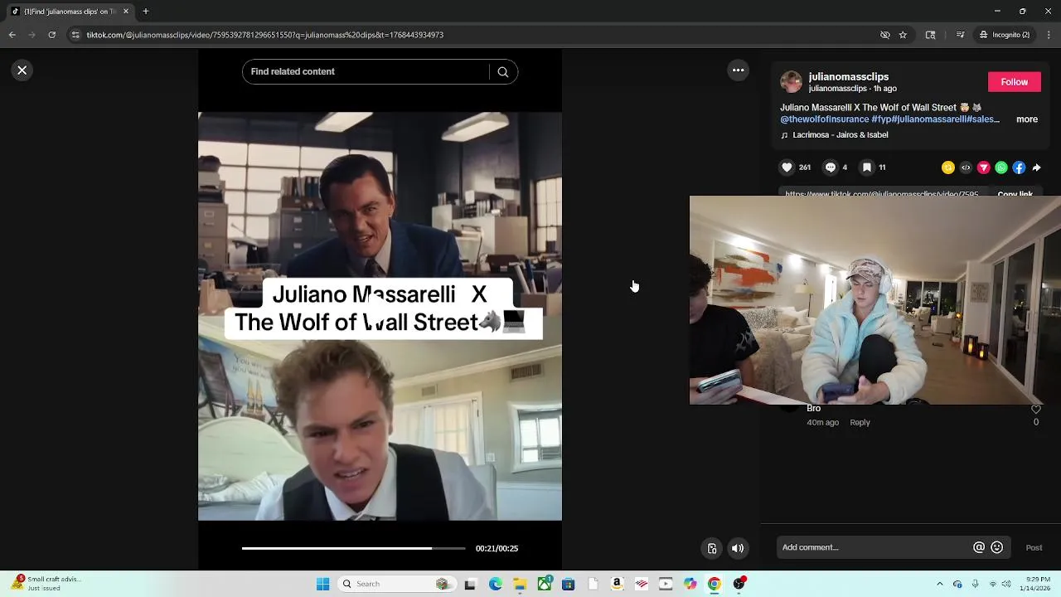Expand the caption with 'more'
Image resolution: width=1061 pixels, height=597 pixels.
[1027, 119]
